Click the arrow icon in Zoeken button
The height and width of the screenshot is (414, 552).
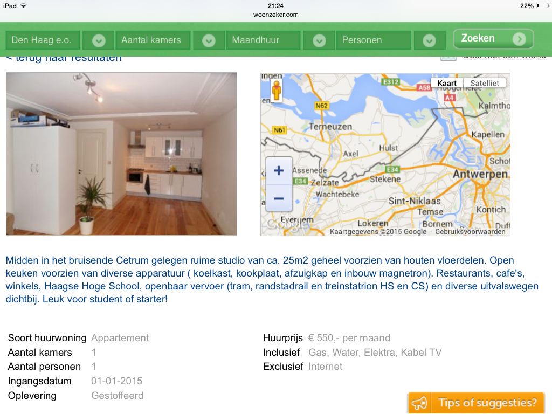[x=519, y=39]
